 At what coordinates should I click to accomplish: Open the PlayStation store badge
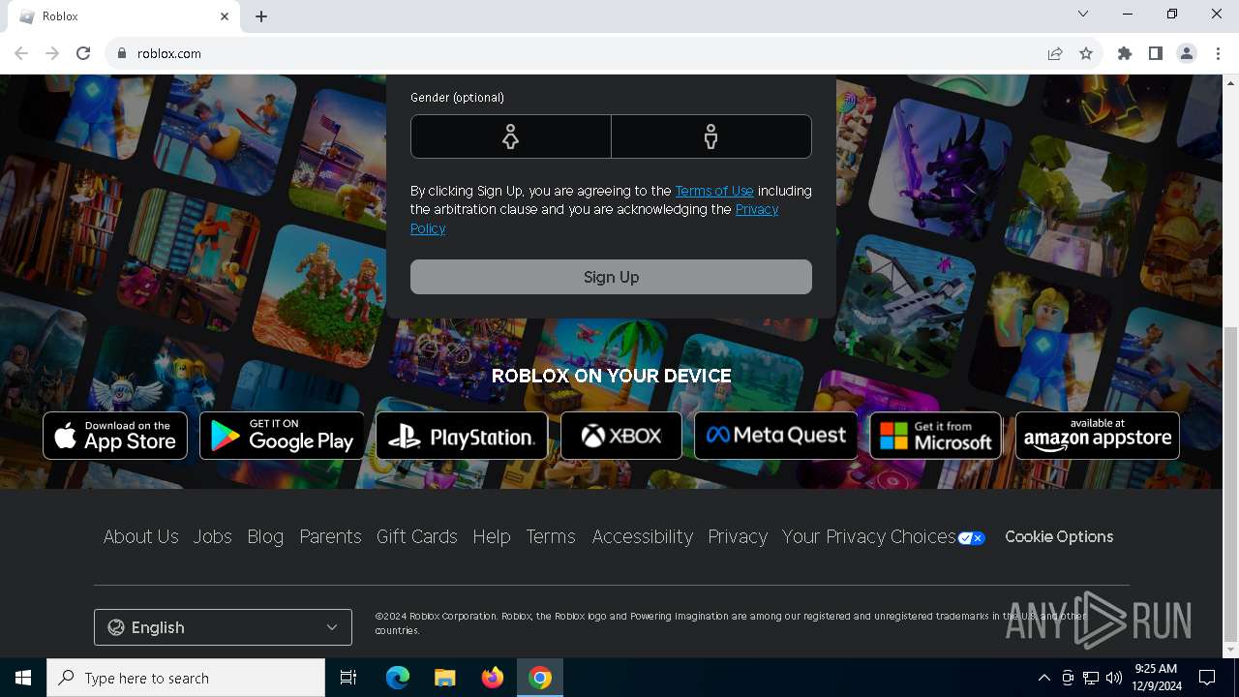(462, 436)
